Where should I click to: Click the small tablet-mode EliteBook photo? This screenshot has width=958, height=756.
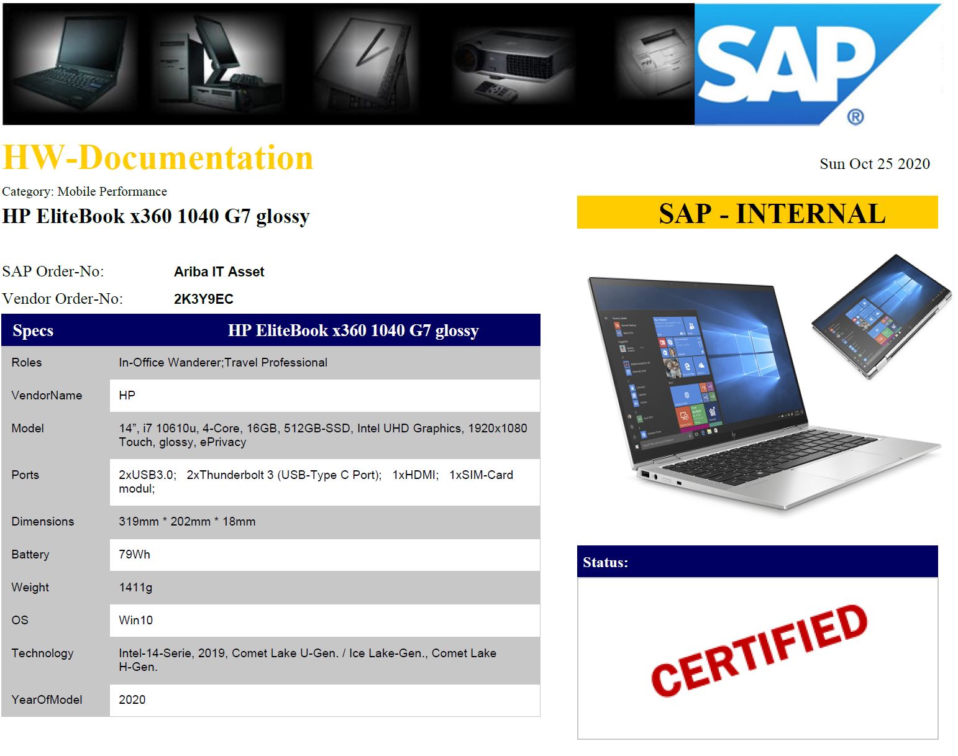pos(881,317)
